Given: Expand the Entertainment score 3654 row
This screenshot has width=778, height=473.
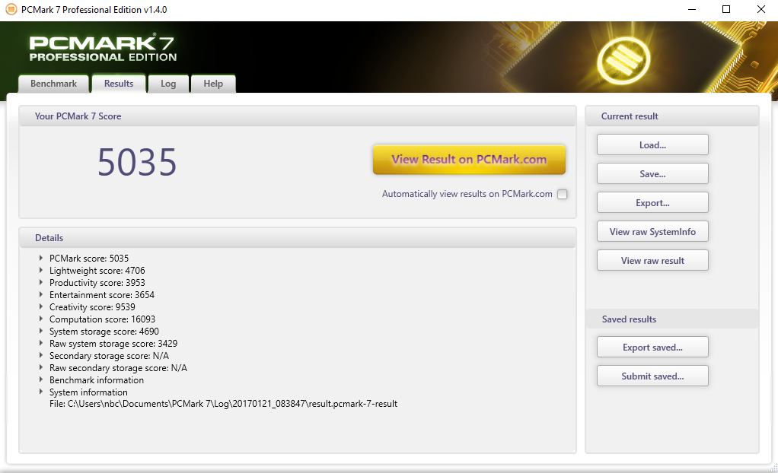Looking at the screenshot, I should pos(40,294).
